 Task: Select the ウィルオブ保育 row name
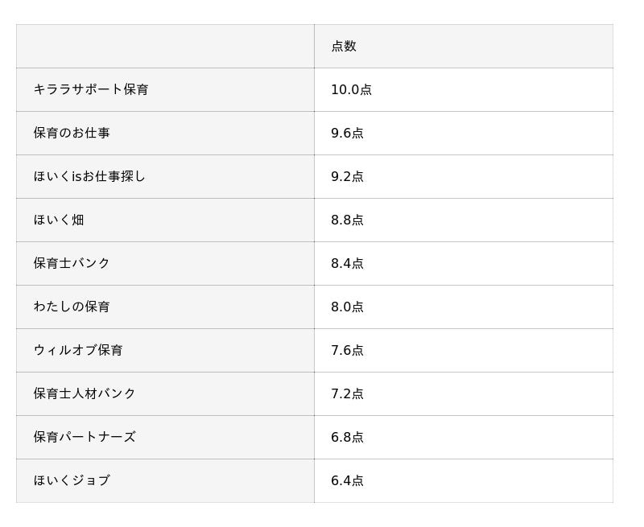78,351
